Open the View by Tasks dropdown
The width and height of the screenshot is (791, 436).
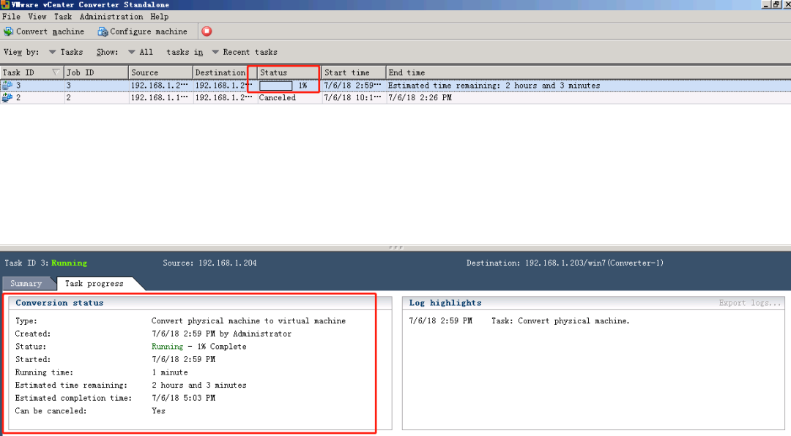click(66, 52)
